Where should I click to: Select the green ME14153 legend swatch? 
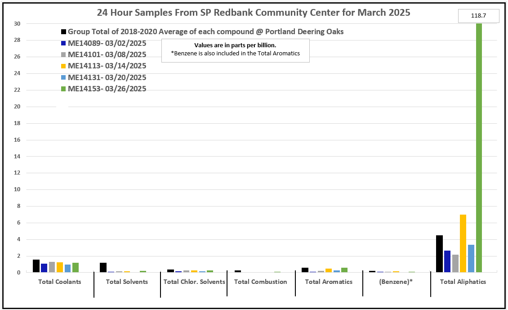64,89
